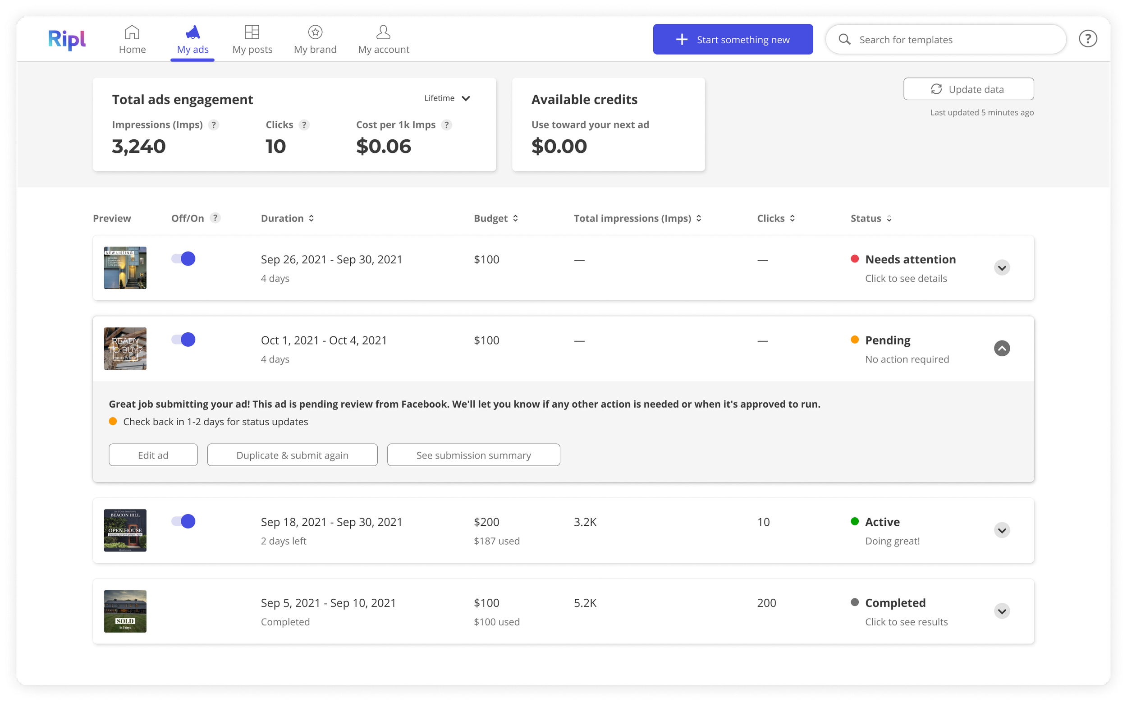The width and height of the screenshot is (1127, 703).
Task: Disable the Active Beacon Hill ad switch
Action: click(183, 522)
